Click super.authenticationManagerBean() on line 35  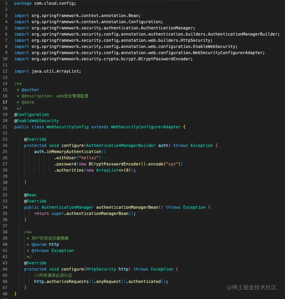click(x=92, y=214)
